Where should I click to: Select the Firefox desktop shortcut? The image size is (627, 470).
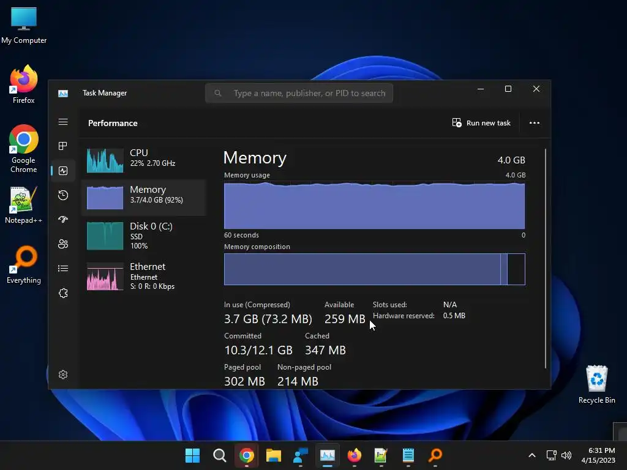tap(24, 84)
